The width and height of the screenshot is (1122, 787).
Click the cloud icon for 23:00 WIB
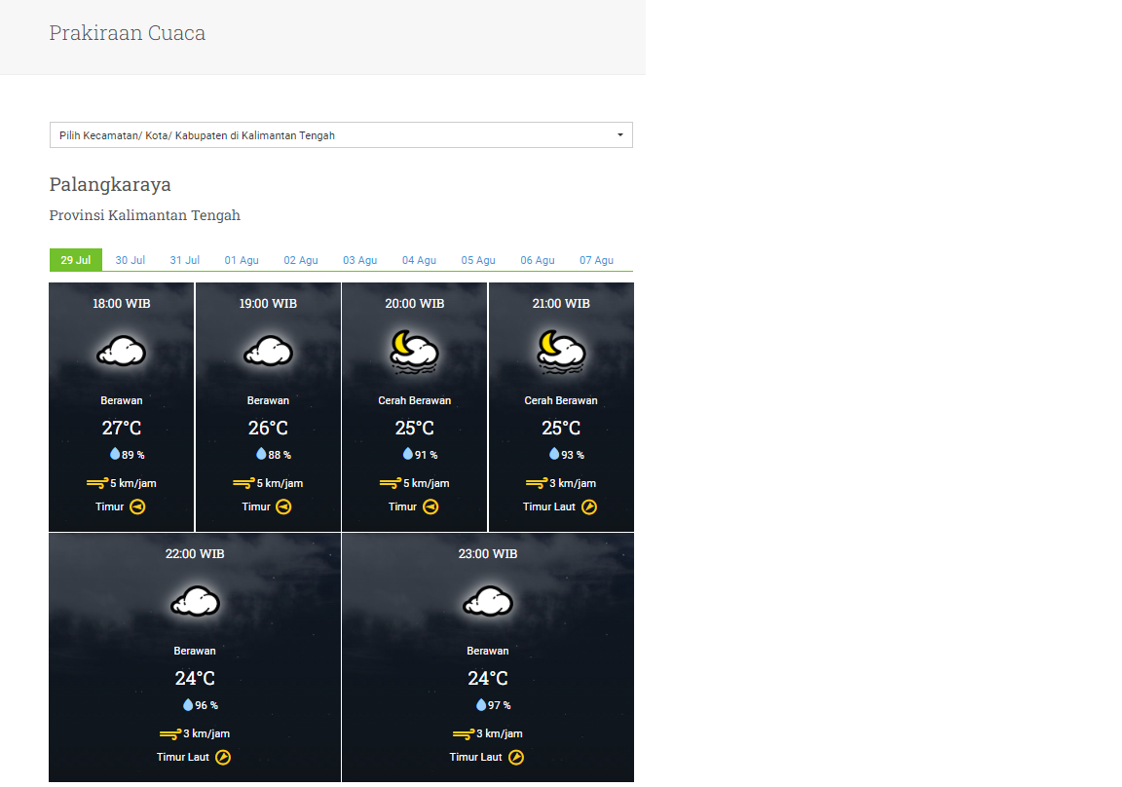[x=488, y=602]
